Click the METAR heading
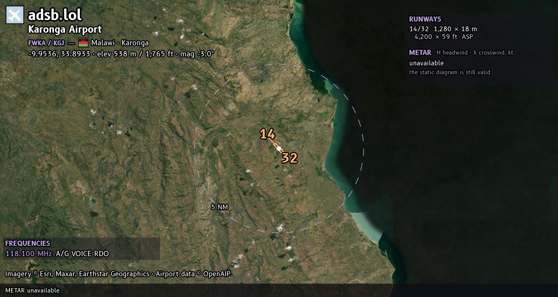Screen dimensions: 558x297 click(420, 53)
